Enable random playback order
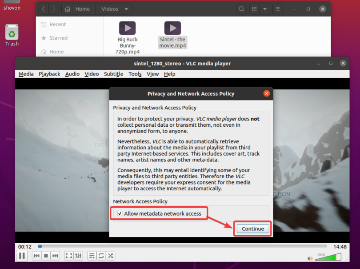 (x=110, y=256)
